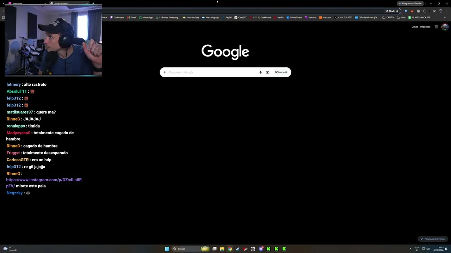Screen dimensions: 451x253
Task: Open Gmail link at top right
Action: click(x=415, y=27)
